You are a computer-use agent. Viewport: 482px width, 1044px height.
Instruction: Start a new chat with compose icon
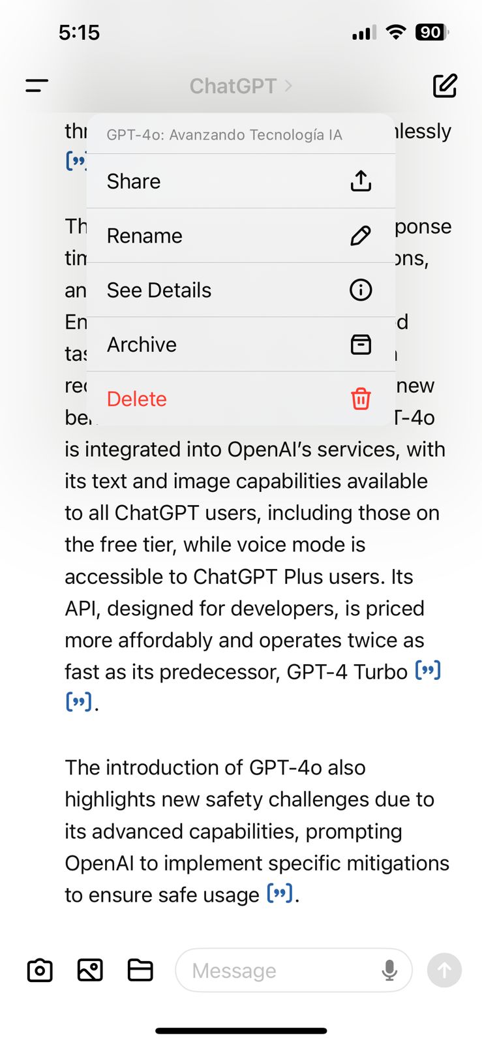(445, 85)
